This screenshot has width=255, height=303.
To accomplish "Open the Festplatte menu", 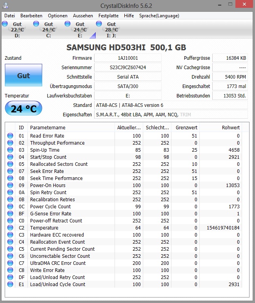I will coord(108,16).
